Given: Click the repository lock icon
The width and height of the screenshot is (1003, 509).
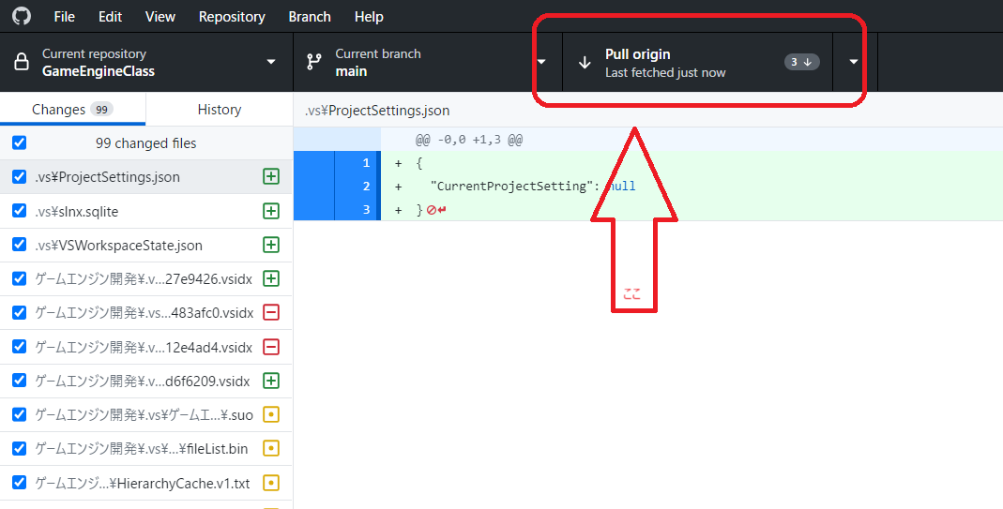Looking at the screenshot, I should pos(22,63).
